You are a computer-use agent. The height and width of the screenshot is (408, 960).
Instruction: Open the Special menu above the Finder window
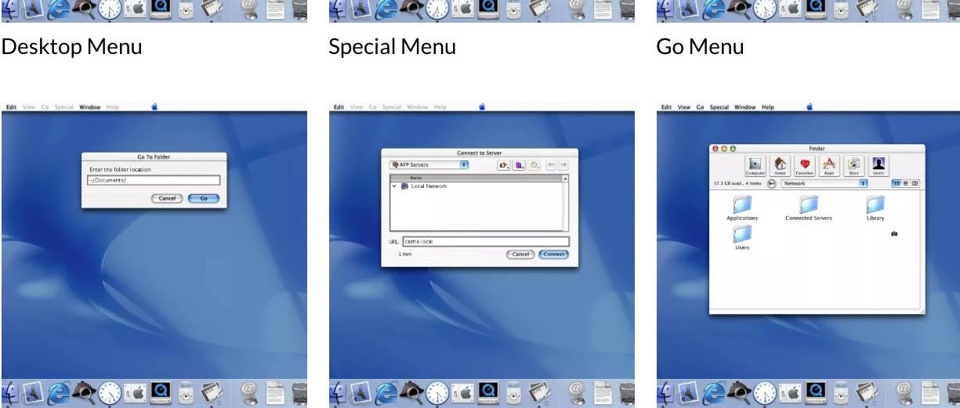pos(719,107)
